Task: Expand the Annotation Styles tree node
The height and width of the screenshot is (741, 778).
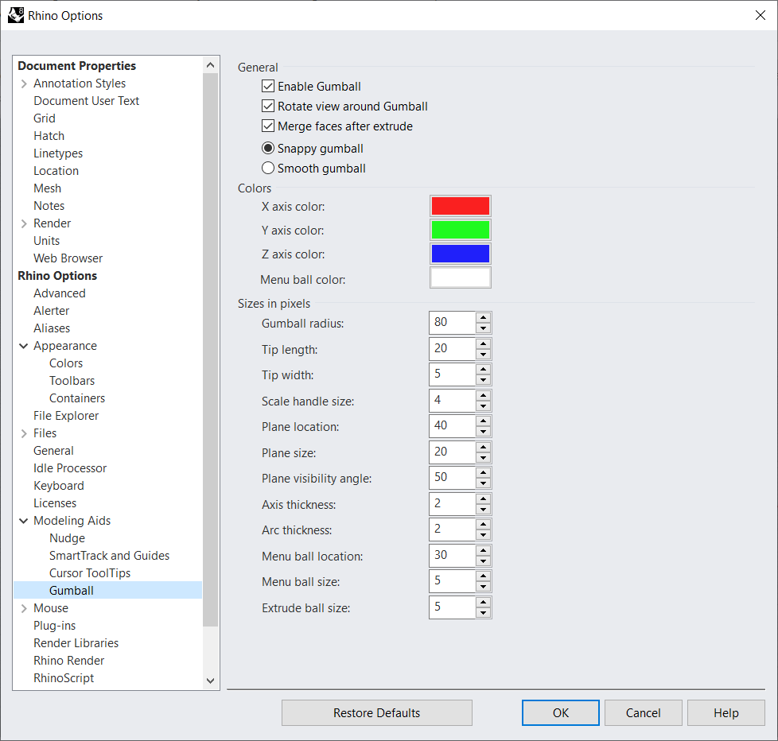Action: click(x=24, y=83)
